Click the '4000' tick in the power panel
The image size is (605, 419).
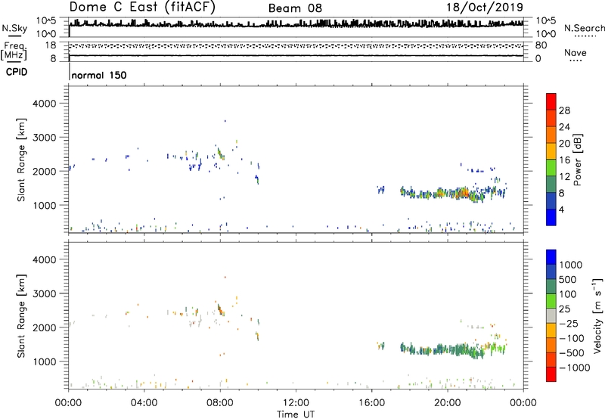pos(44,104)
